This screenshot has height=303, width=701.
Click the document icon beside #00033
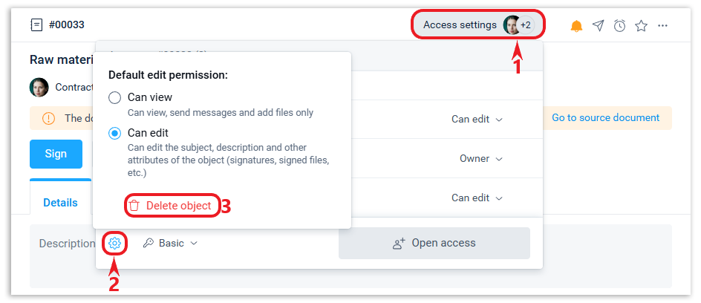[x=36, y=25]
